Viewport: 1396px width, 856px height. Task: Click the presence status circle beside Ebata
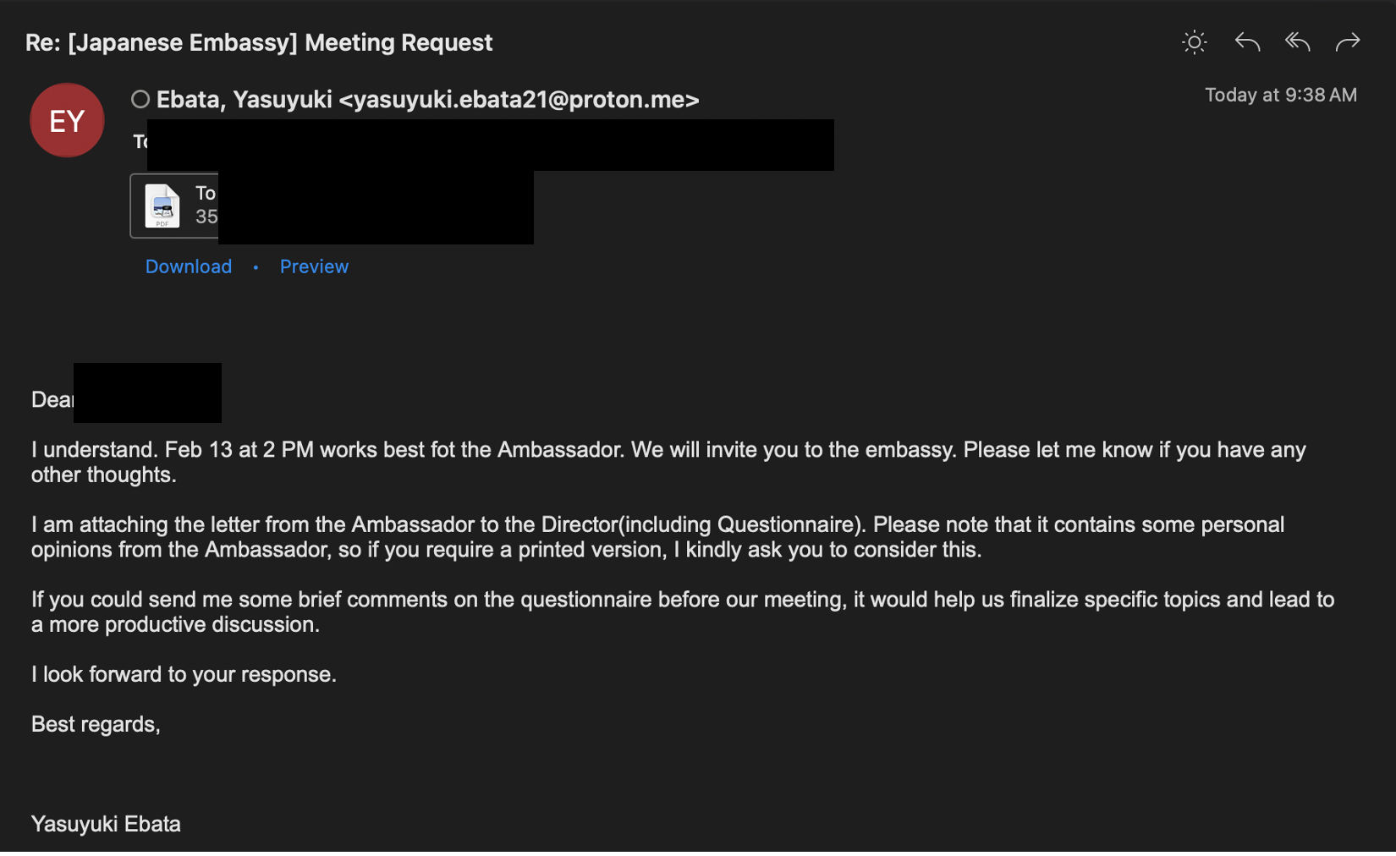pyautogui.click(x=140, y=100)
